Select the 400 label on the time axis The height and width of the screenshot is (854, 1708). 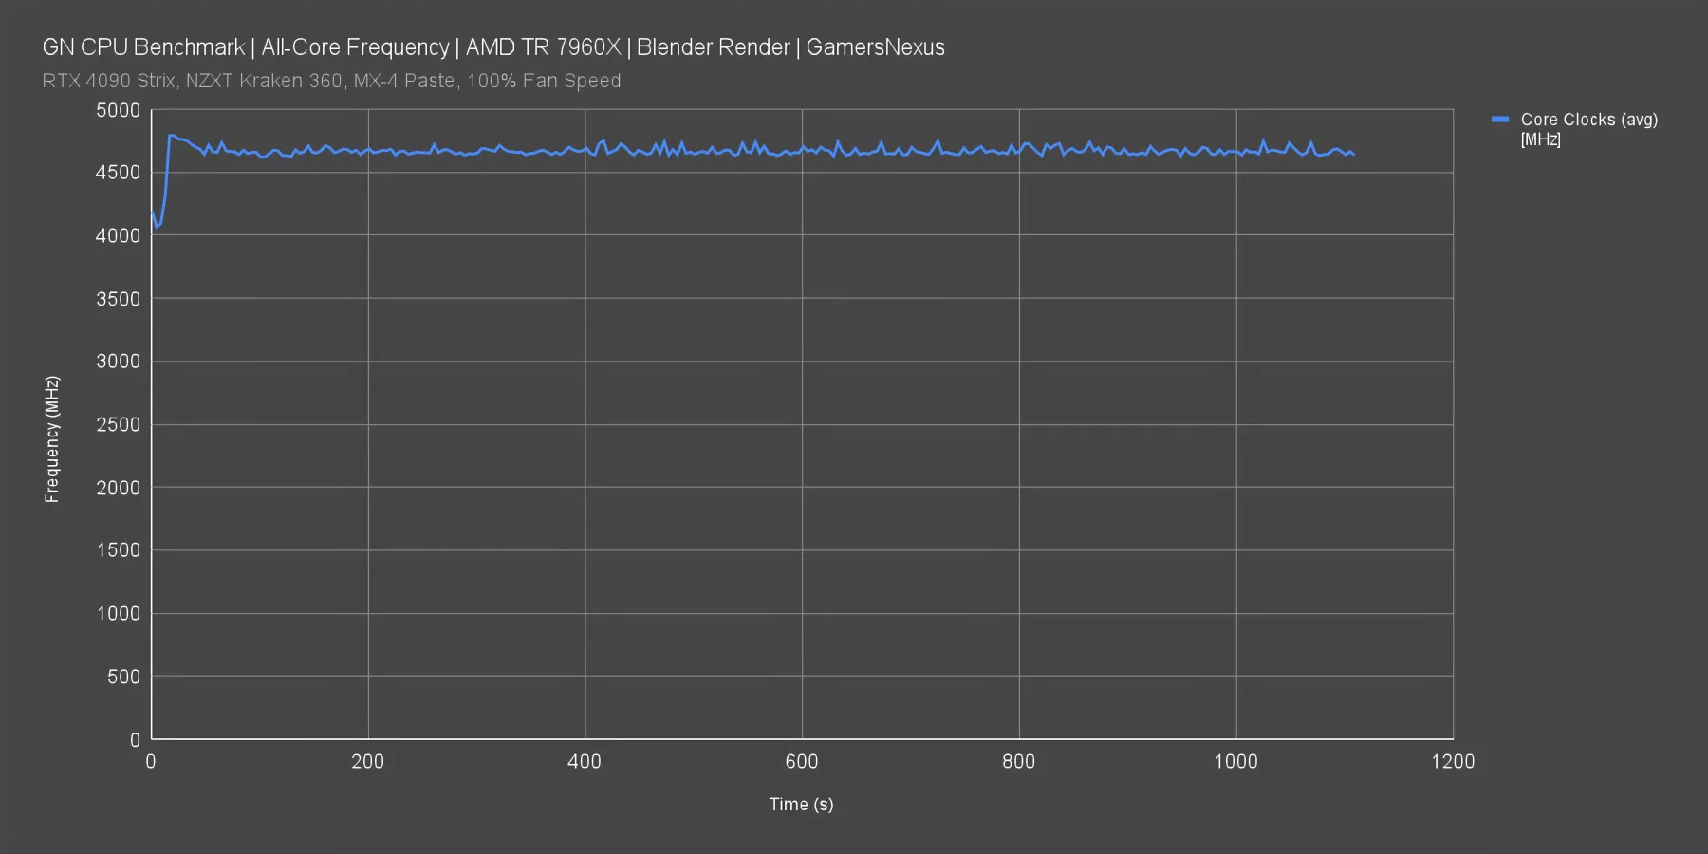(x=585, y=761)
